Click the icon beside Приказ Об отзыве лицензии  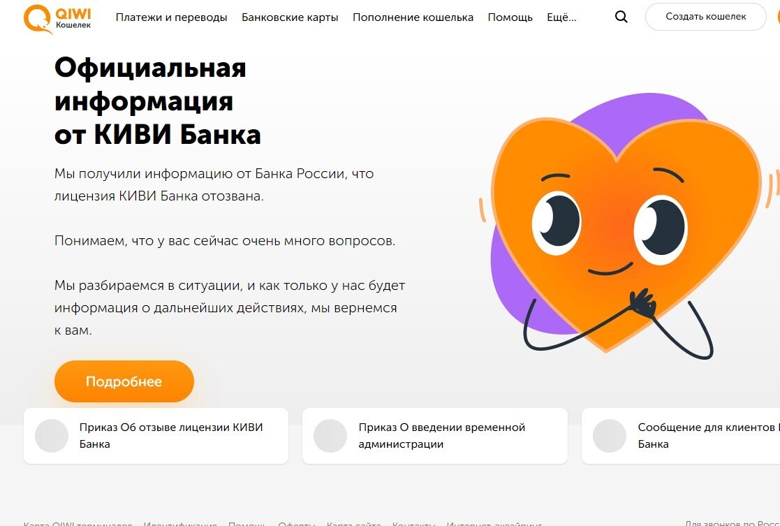[x=51, y=436]
